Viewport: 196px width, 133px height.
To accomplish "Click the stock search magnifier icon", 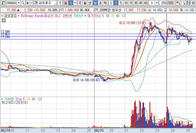I will 23,3.
